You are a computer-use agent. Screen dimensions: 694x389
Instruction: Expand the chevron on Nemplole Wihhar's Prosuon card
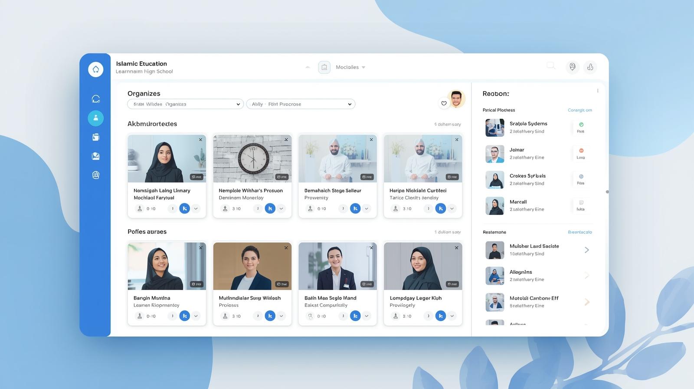282,209
